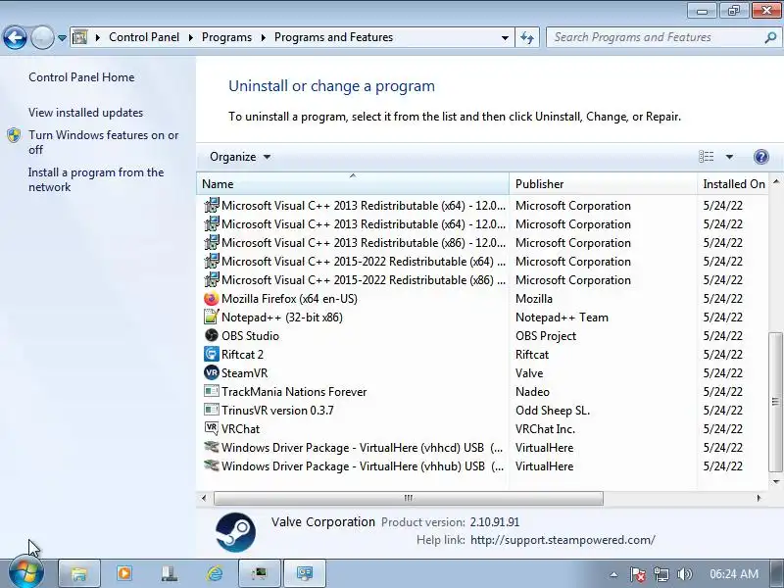Expand arrow after Control Panel breadcrumb
This screenshot has height=588, width=784.
(x=190, y=37)
